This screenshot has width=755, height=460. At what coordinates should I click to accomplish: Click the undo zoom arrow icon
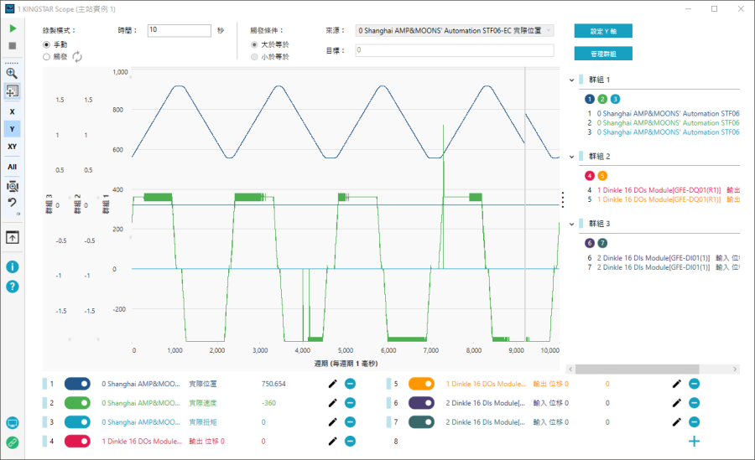click(x=12, y=202)
